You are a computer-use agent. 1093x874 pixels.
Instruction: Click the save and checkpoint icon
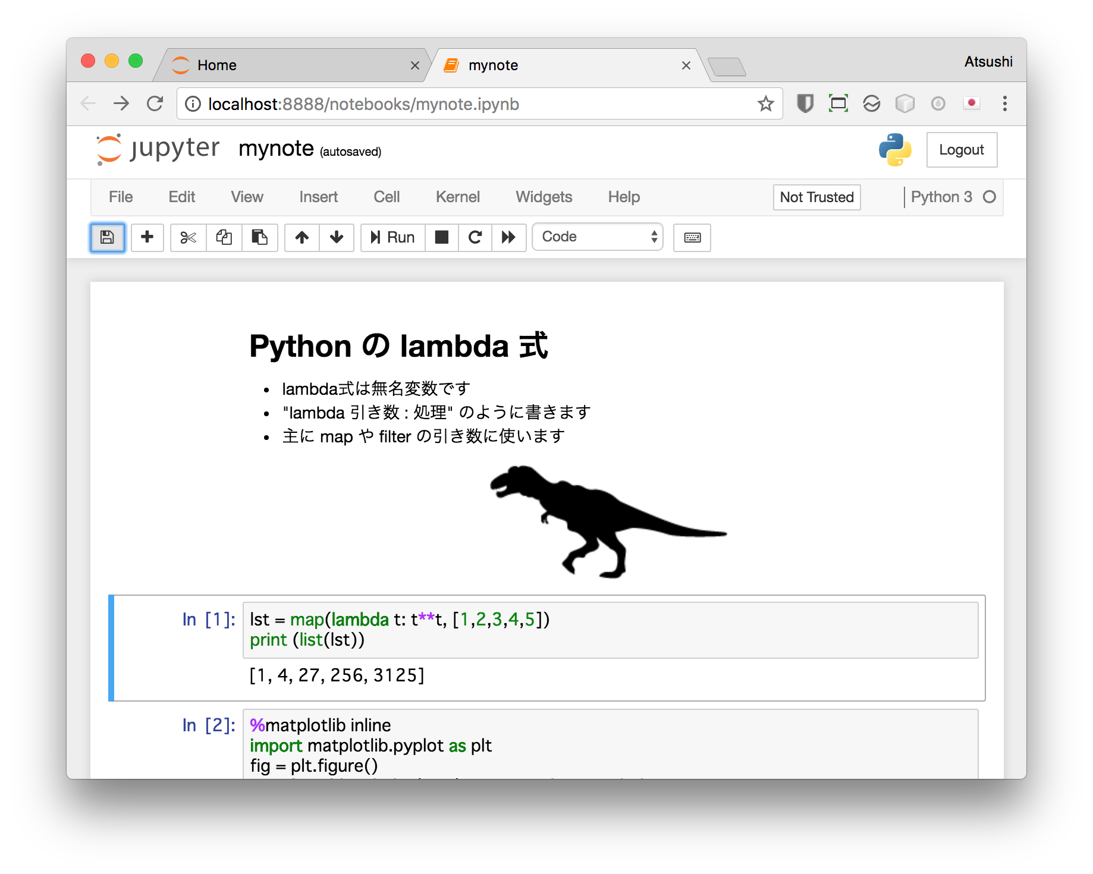pos(107,237)
